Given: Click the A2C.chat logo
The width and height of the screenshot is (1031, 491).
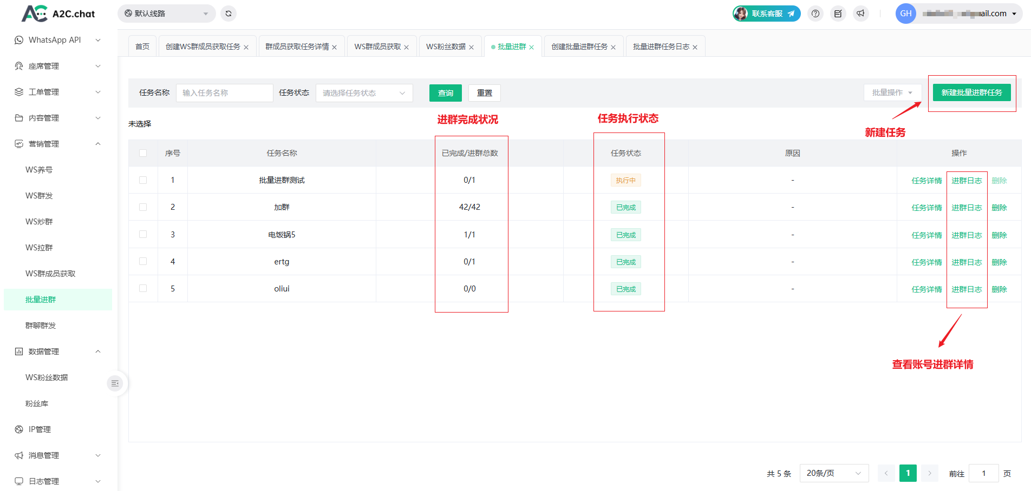Looking at the screenshot, I should click(x=58, y=14).
